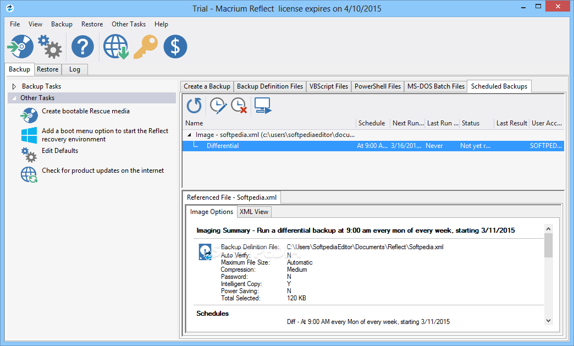Sort by the Schedule column header
574x346 pixels.
click(373, 123)
